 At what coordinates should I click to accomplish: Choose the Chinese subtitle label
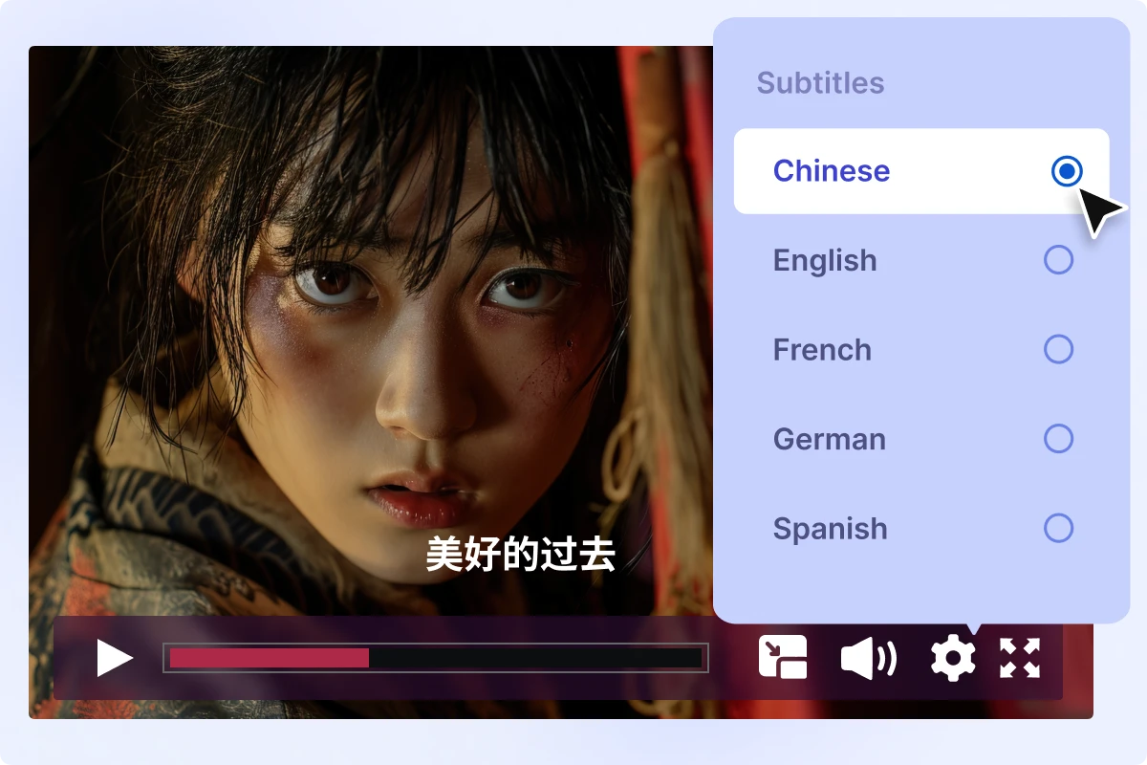click(x=832, y=171)
